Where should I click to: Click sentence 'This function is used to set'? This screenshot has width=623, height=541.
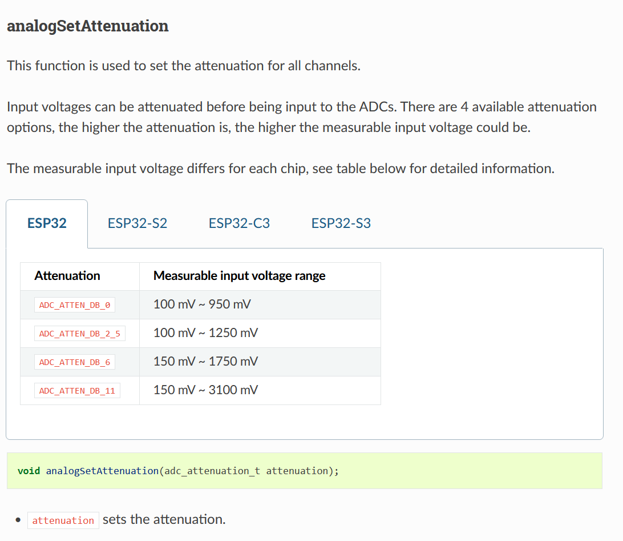184,66
